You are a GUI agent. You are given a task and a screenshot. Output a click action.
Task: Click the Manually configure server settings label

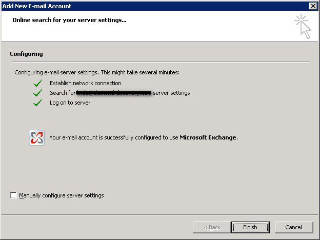[62, 195]
